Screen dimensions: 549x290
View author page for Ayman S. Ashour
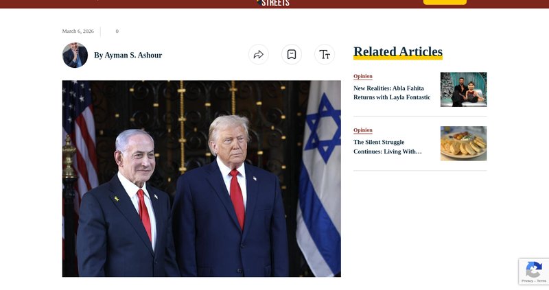coord(128,56)
